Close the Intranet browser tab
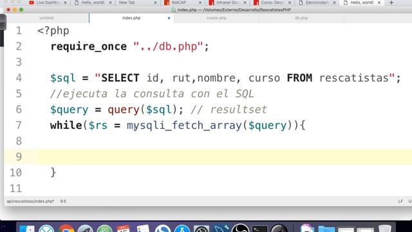Screen dimensions: 412x232 [x=245, y=3]
